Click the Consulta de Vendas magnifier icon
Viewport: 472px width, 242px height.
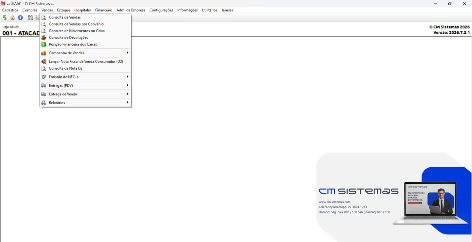pyautogui.click(x=43, y=17)
